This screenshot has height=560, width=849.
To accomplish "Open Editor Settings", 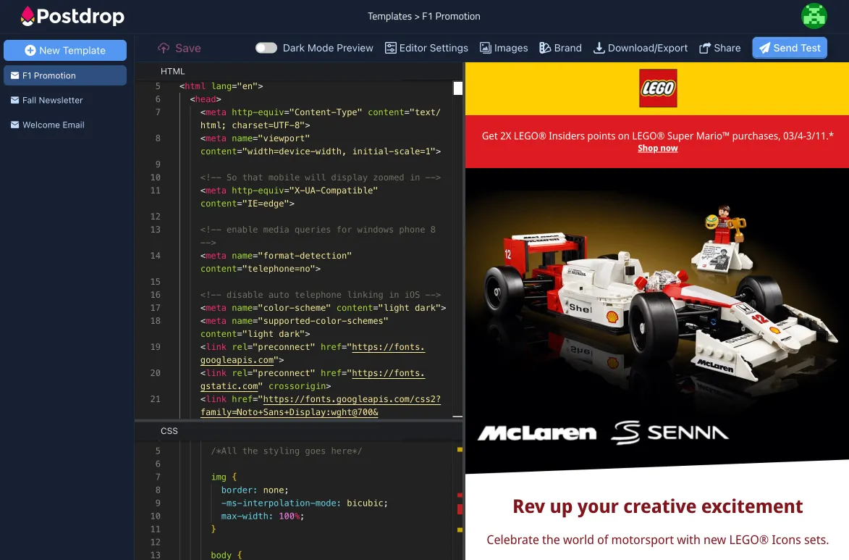I will (426, 48).
